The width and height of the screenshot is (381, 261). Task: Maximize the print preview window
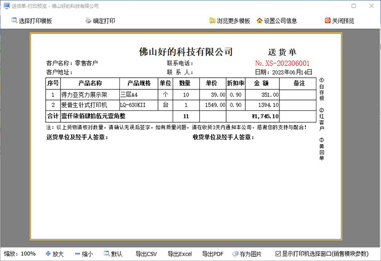pyautogui.click(x=354, y=6)
